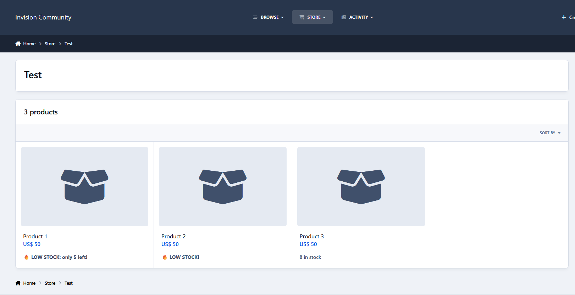The height and width of the screenshot is (295, 575).
Task: Open Product 3 box thumbnail
Action: pyautogui.click(x=361, y=187)
